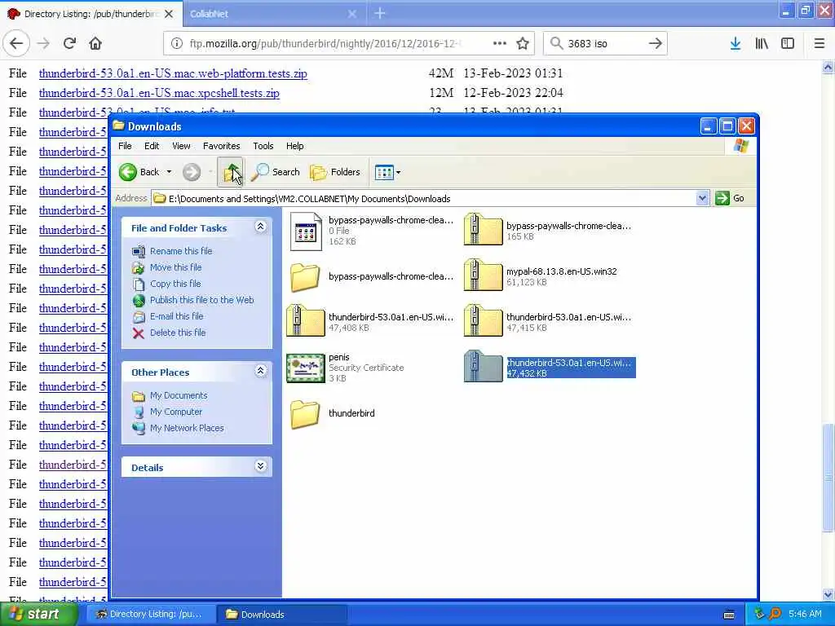Select thunderbird zip 47,415 KB icon
This screenshot has height=626, width=835.
(483, 320)
